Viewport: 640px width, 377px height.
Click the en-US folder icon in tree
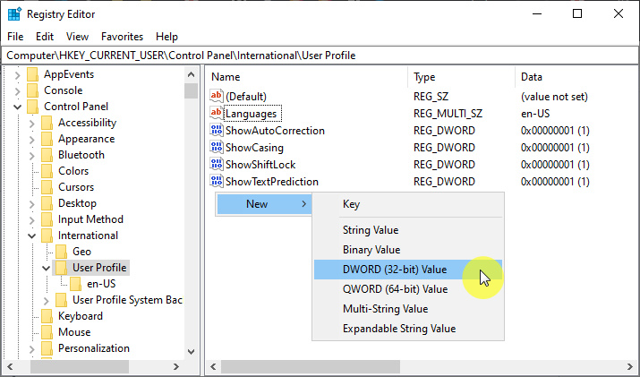coord(76,284)
